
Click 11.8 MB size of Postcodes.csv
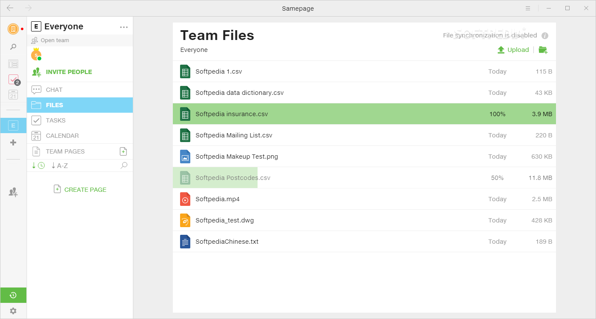click(540, 178)
